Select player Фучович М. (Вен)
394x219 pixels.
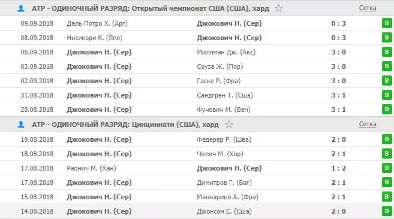coord(224,109)
